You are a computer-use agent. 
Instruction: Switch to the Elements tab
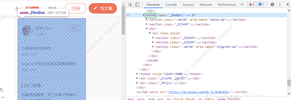click(153, 5)
